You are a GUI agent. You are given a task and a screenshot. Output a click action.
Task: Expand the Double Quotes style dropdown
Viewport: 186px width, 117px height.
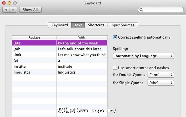(160, 75)
